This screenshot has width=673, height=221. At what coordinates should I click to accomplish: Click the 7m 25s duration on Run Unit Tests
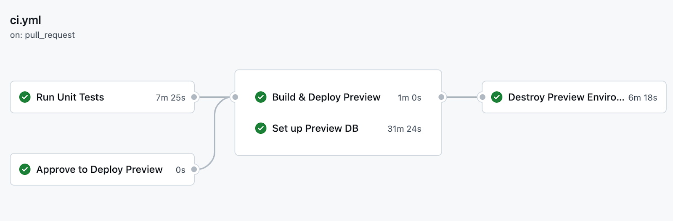coord(170,98)
